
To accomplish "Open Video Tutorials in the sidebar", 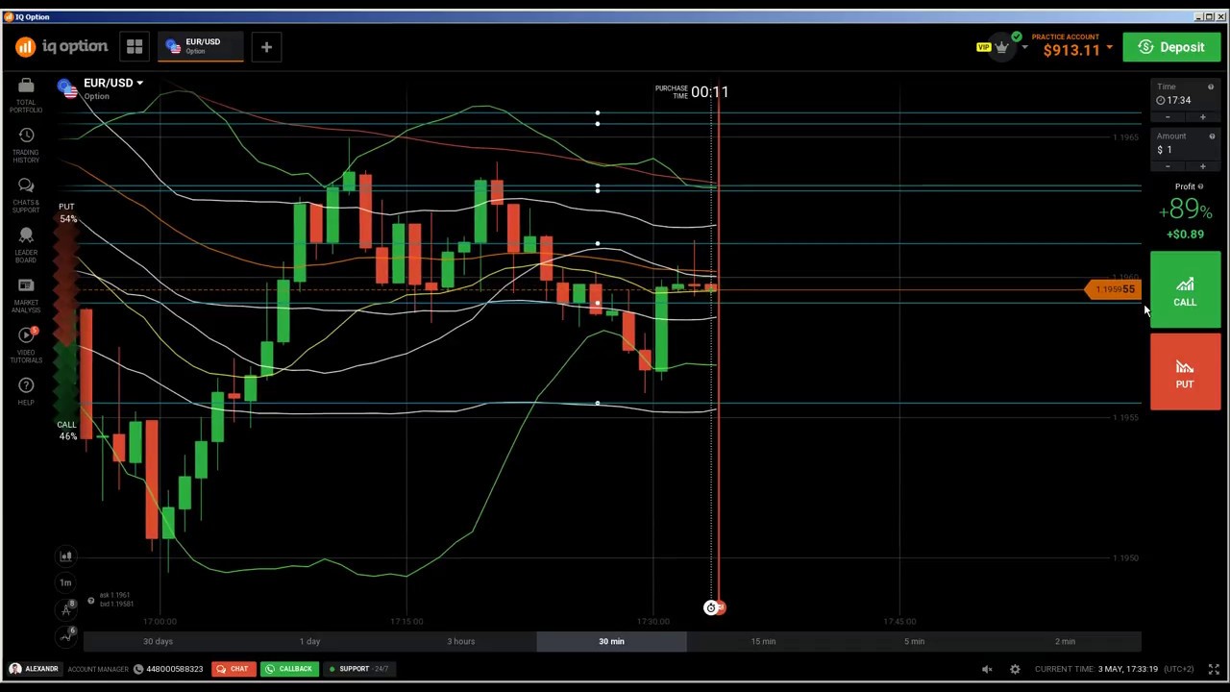I will coord(26,344).
